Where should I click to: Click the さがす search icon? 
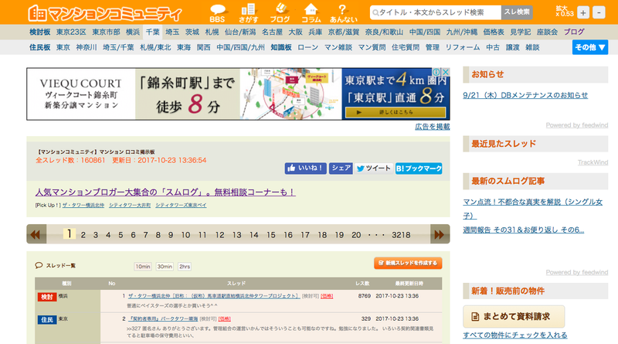click(x=249, y=12)
